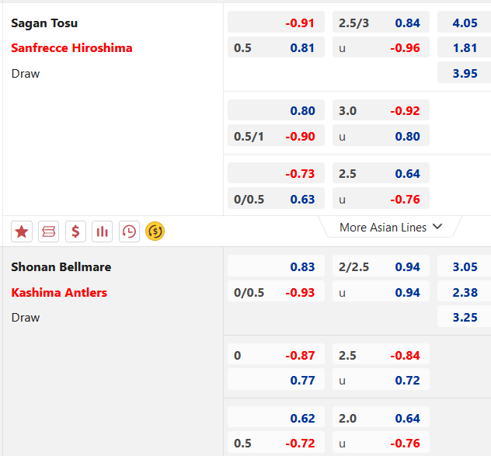Screen dimensions: 491x456
Task: Open the clock history icon
Action: (129, 231)
